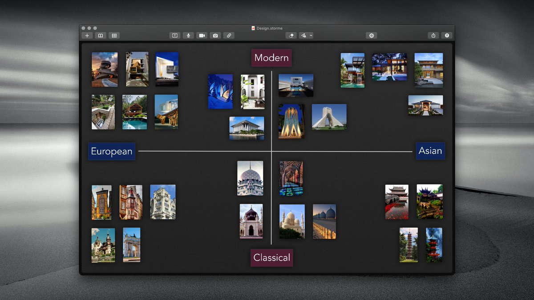Viewport: 534px width, 300px height.
Task: Select the text box tool
Action: coord(175,35)
